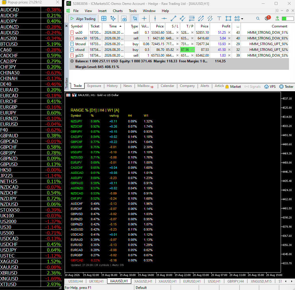Switch to the Exposure tab
The height and width of the screenshot is (290, 295).
coord(94,86)
